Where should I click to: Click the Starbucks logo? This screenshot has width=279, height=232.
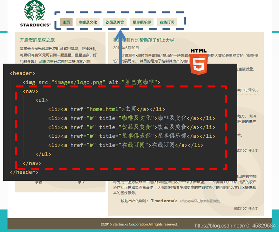pyautogui.click(x=35, y=14)
